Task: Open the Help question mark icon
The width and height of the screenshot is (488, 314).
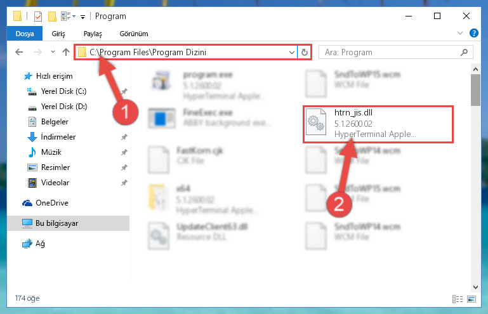Action: click(x=473, y=33)
